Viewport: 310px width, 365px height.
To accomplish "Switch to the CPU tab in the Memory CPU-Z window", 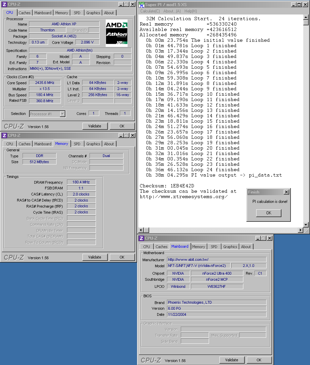I will [x=9, y=144].
